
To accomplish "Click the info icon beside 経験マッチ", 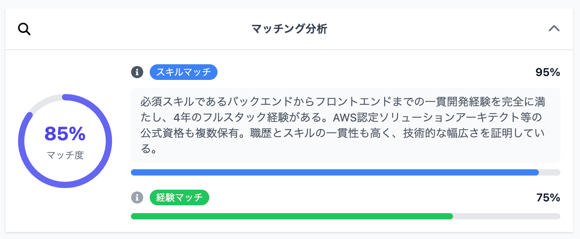I will (137, 197).
